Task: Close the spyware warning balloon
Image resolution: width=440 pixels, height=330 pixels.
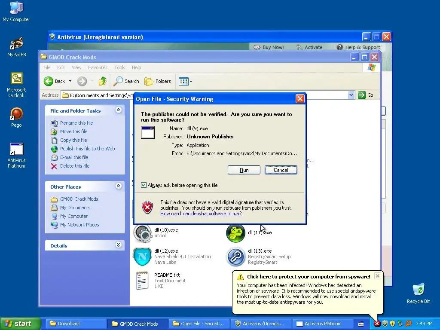Action: [378, 276]
